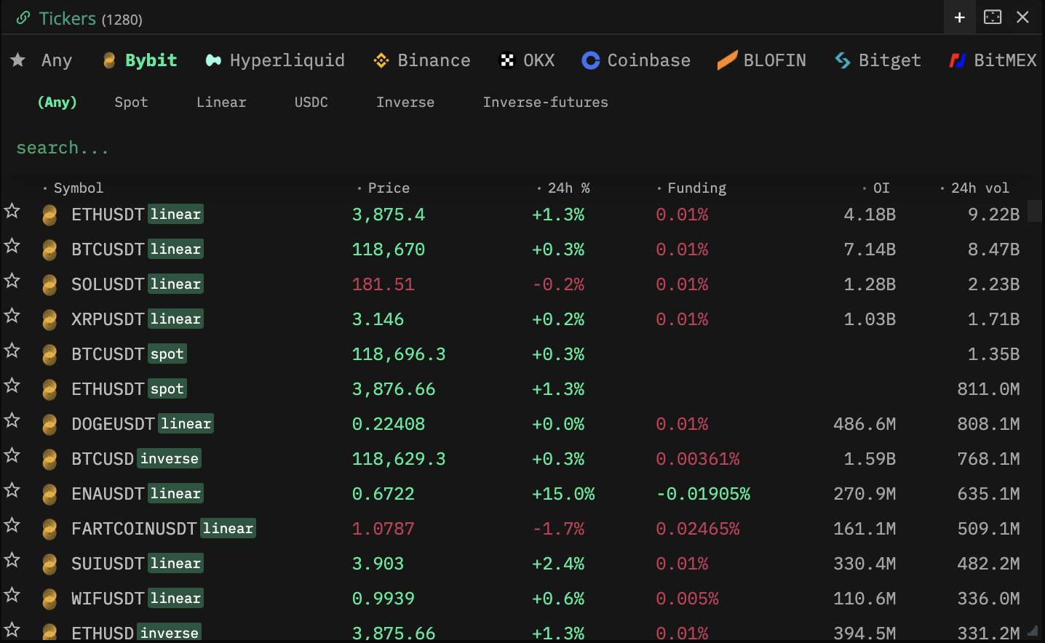The width and height of the screenshot is (1045, 643).
Task: Switch to the Spot market tab
Action: 131,103
